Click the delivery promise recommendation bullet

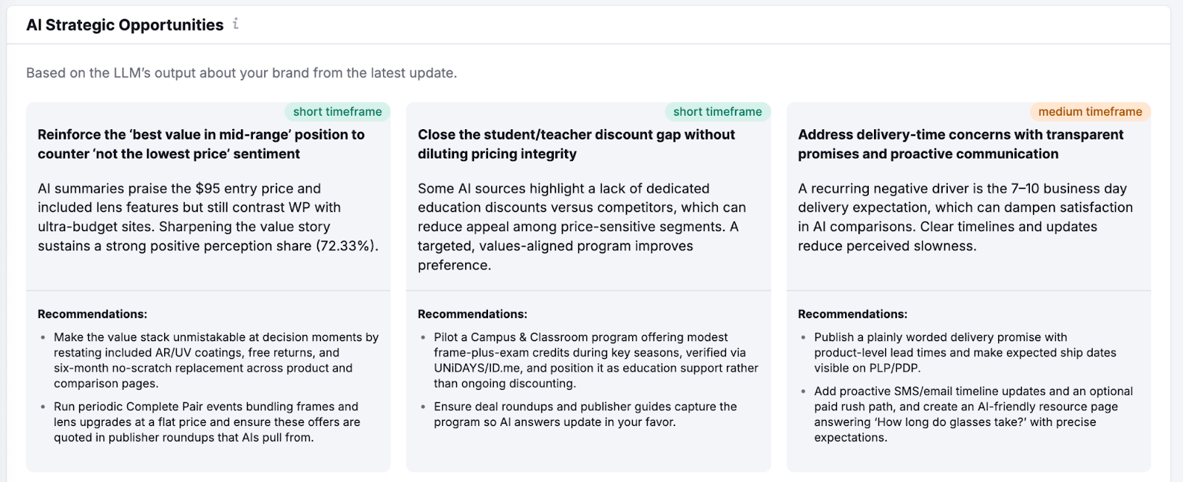click(969, 352)
